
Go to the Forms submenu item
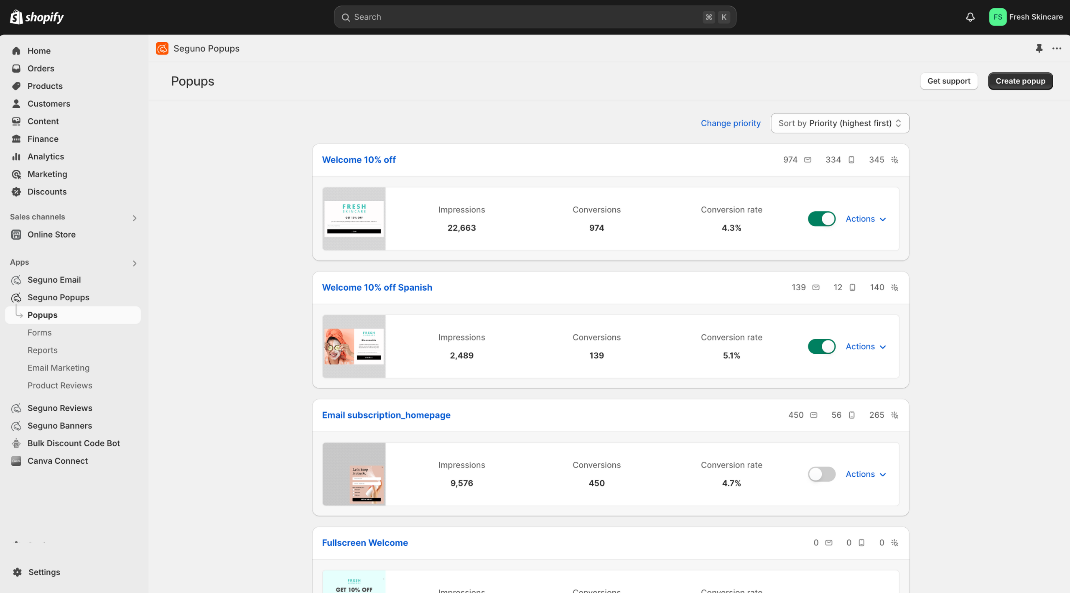click(39, 332)
